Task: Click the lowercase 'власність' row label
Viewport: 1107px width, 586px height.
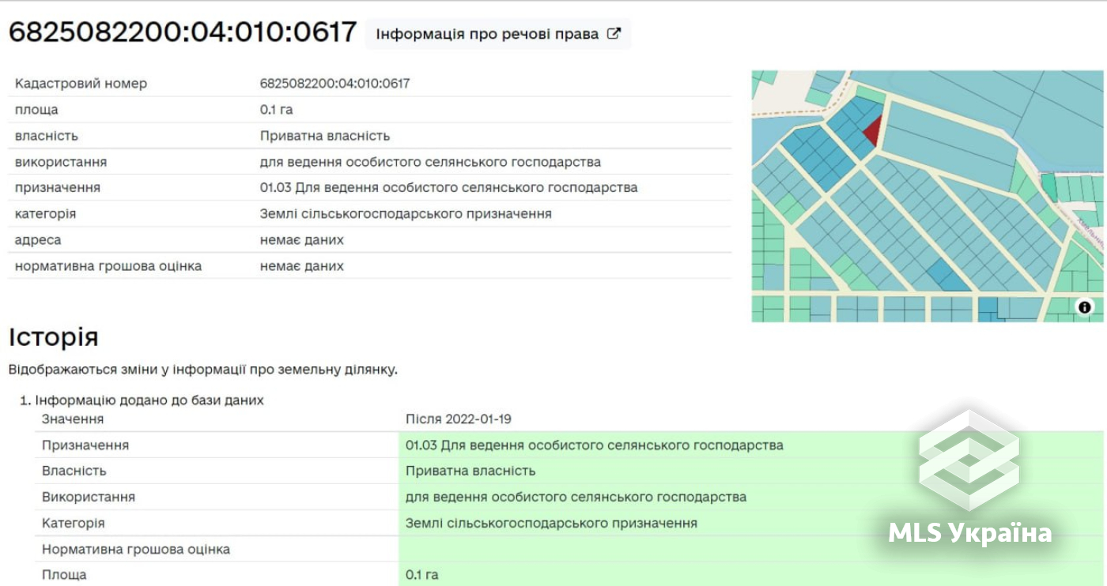Action: pos(47,136)
